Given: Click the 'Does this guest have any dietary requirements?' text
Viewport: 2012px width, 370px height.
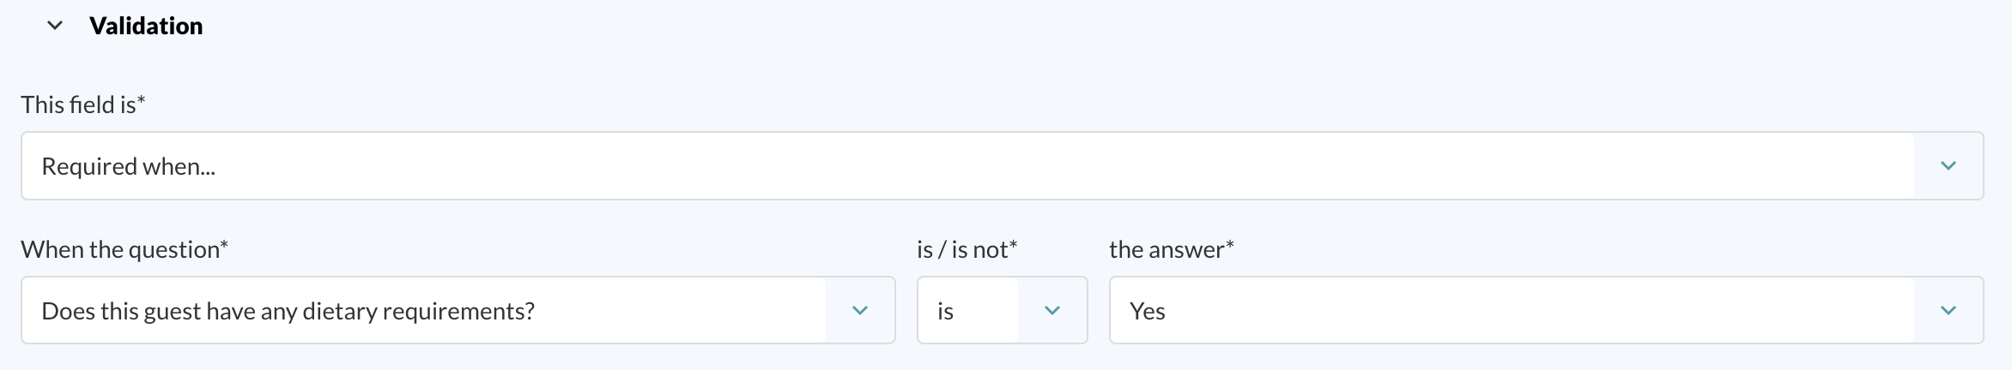Looking at the screenshot, I should pyautogui.click(x=288, y=311).
